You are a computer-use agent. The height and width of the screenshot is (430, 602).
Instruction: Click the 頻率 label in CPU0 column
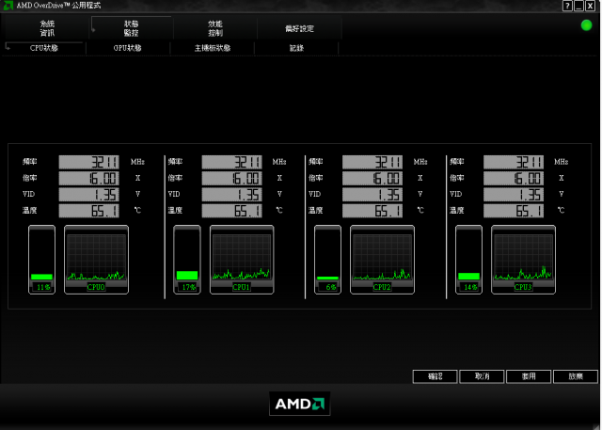click(29, 162)
